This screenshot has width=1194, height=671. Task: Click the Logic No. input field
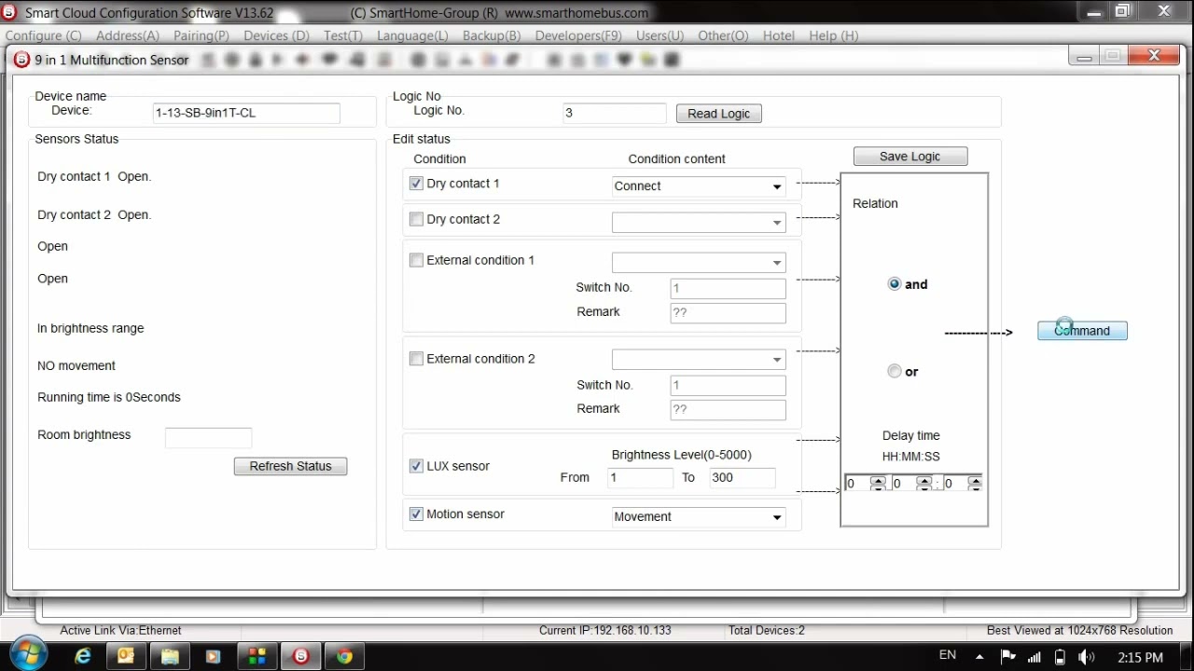(615, 113)
